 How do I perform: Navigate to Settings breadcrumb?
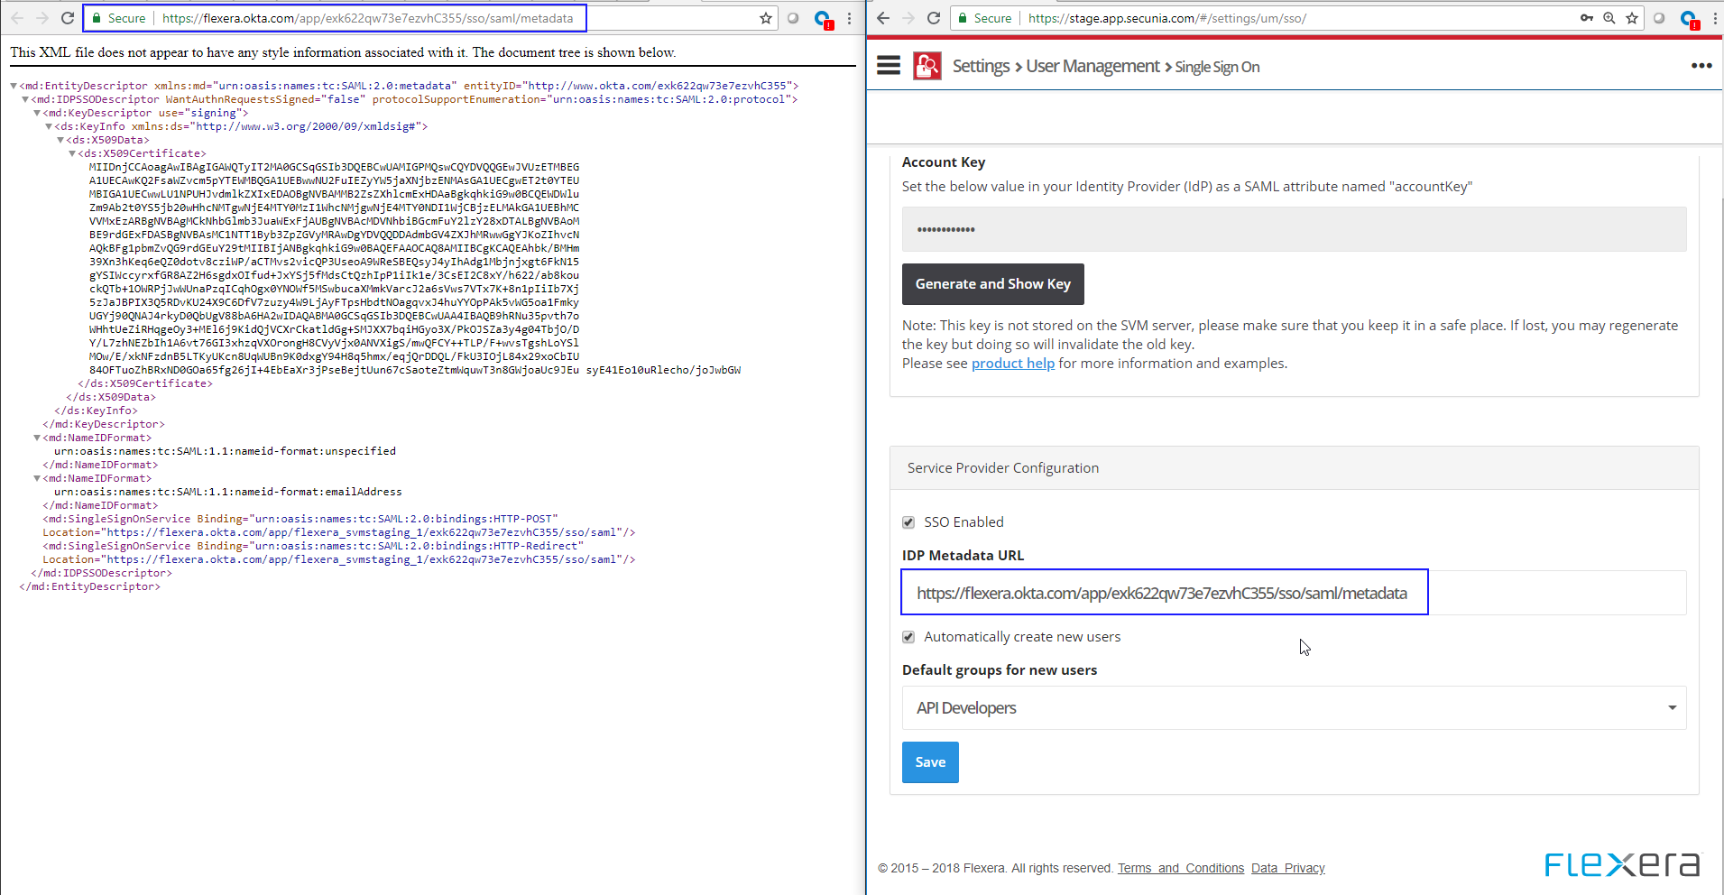981,66
